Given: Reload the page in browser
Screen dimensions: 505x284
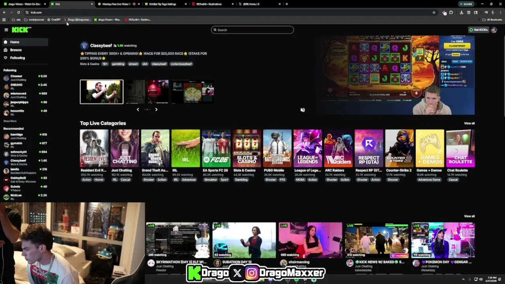Looking at the screenshot, I should point(18,12).
